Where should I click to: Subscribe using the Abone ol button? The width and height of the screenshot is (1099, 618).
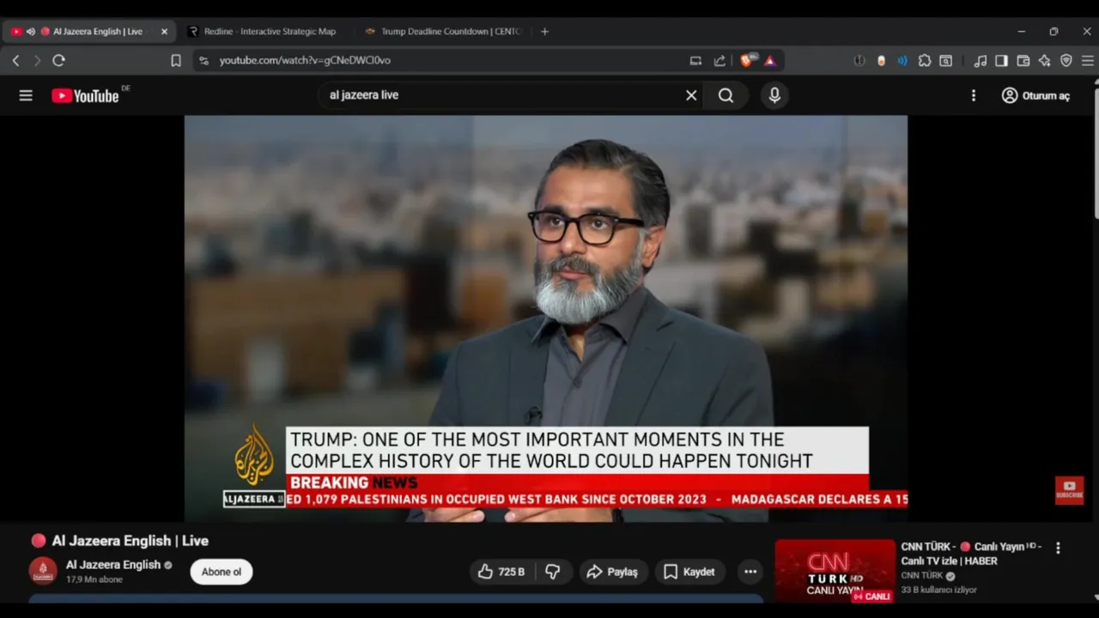222,572
